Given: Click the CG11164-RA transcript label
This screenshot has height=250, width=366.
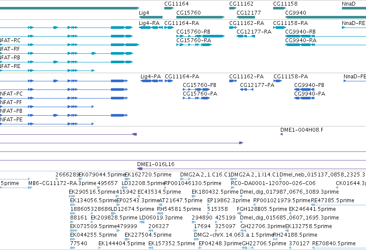Looking at the screenshot, I should [x=181, y=23].
